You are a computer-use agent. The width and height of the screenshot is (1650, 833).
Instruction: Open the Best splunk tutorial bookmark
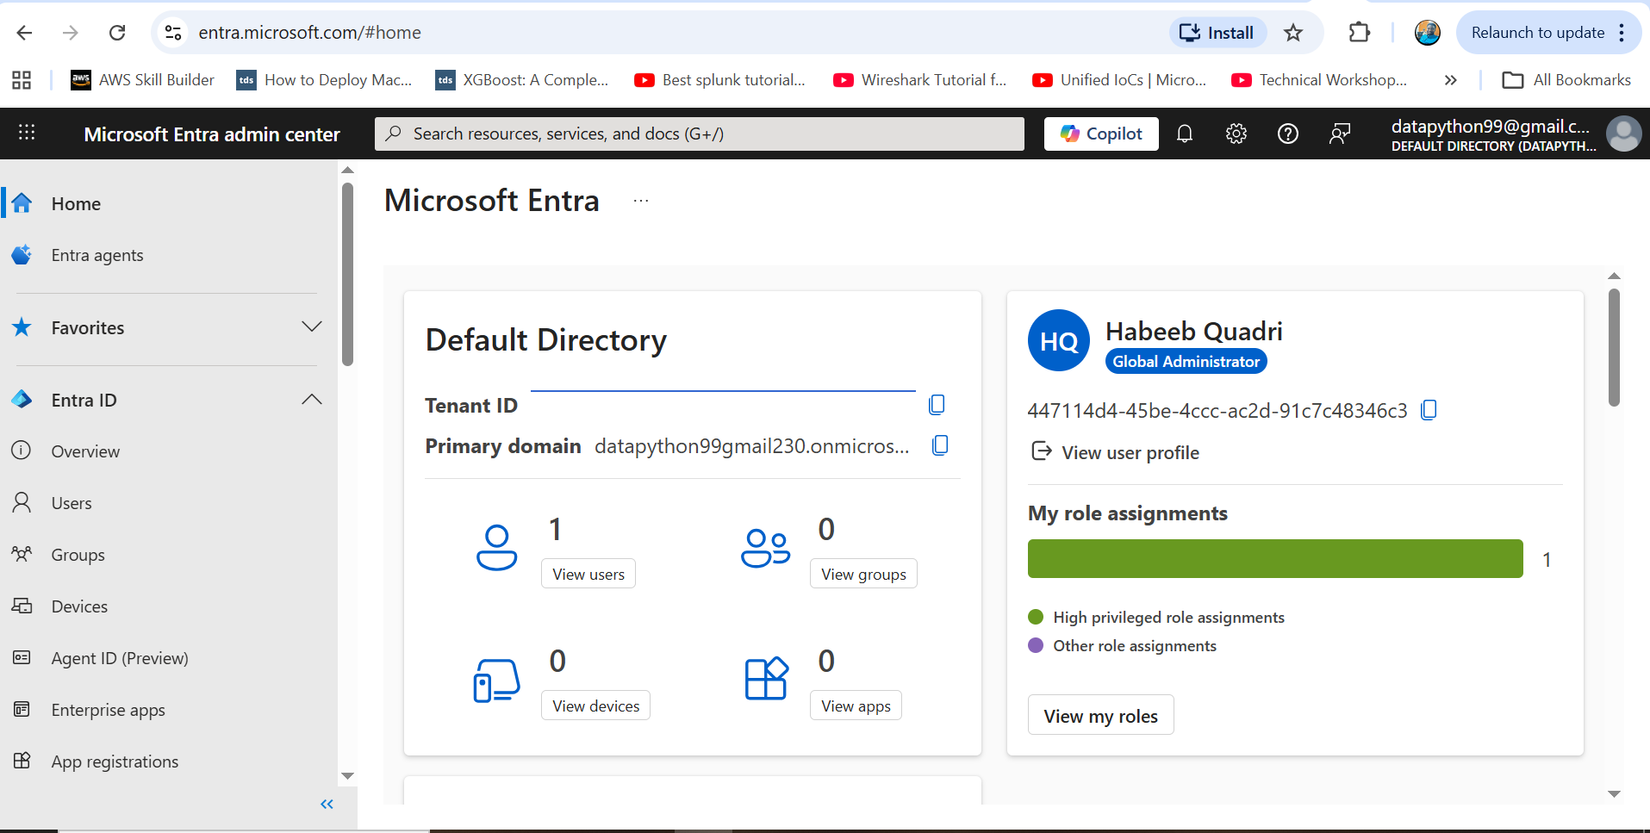point(720,80)
